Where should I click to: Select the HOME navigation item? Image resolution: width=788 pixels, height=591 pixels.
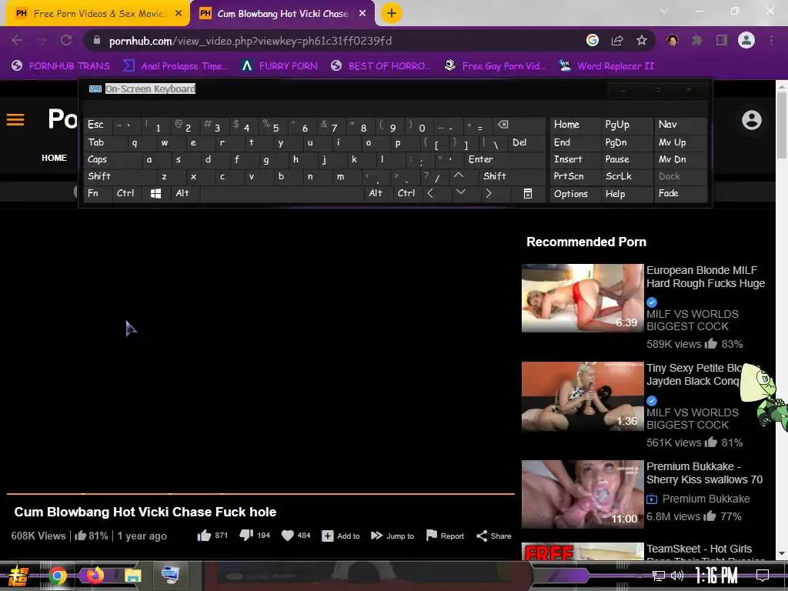click(x=55, y=158)
